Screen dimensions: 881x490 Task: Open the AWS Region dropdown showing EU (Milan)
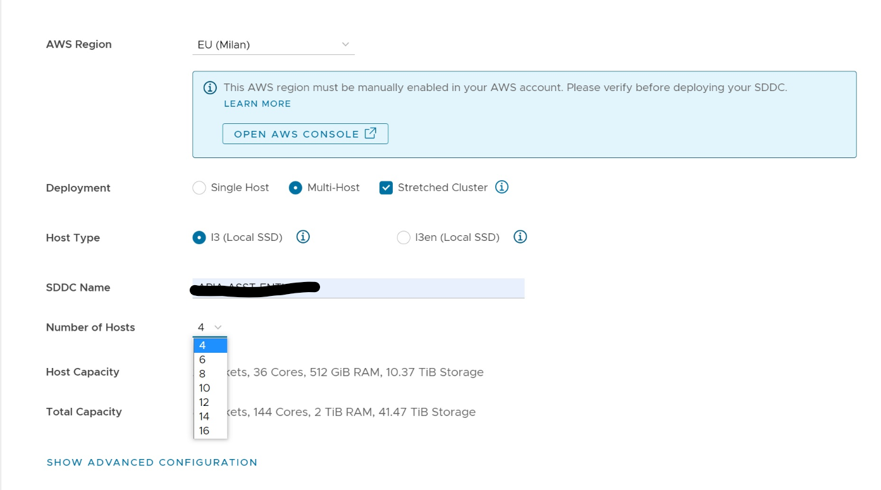coord(273,45)
